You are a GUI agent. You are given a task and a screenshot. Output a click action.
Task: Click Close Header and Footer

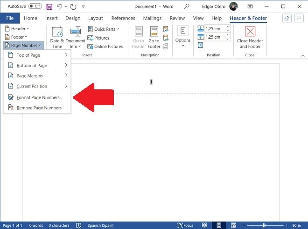250,37
